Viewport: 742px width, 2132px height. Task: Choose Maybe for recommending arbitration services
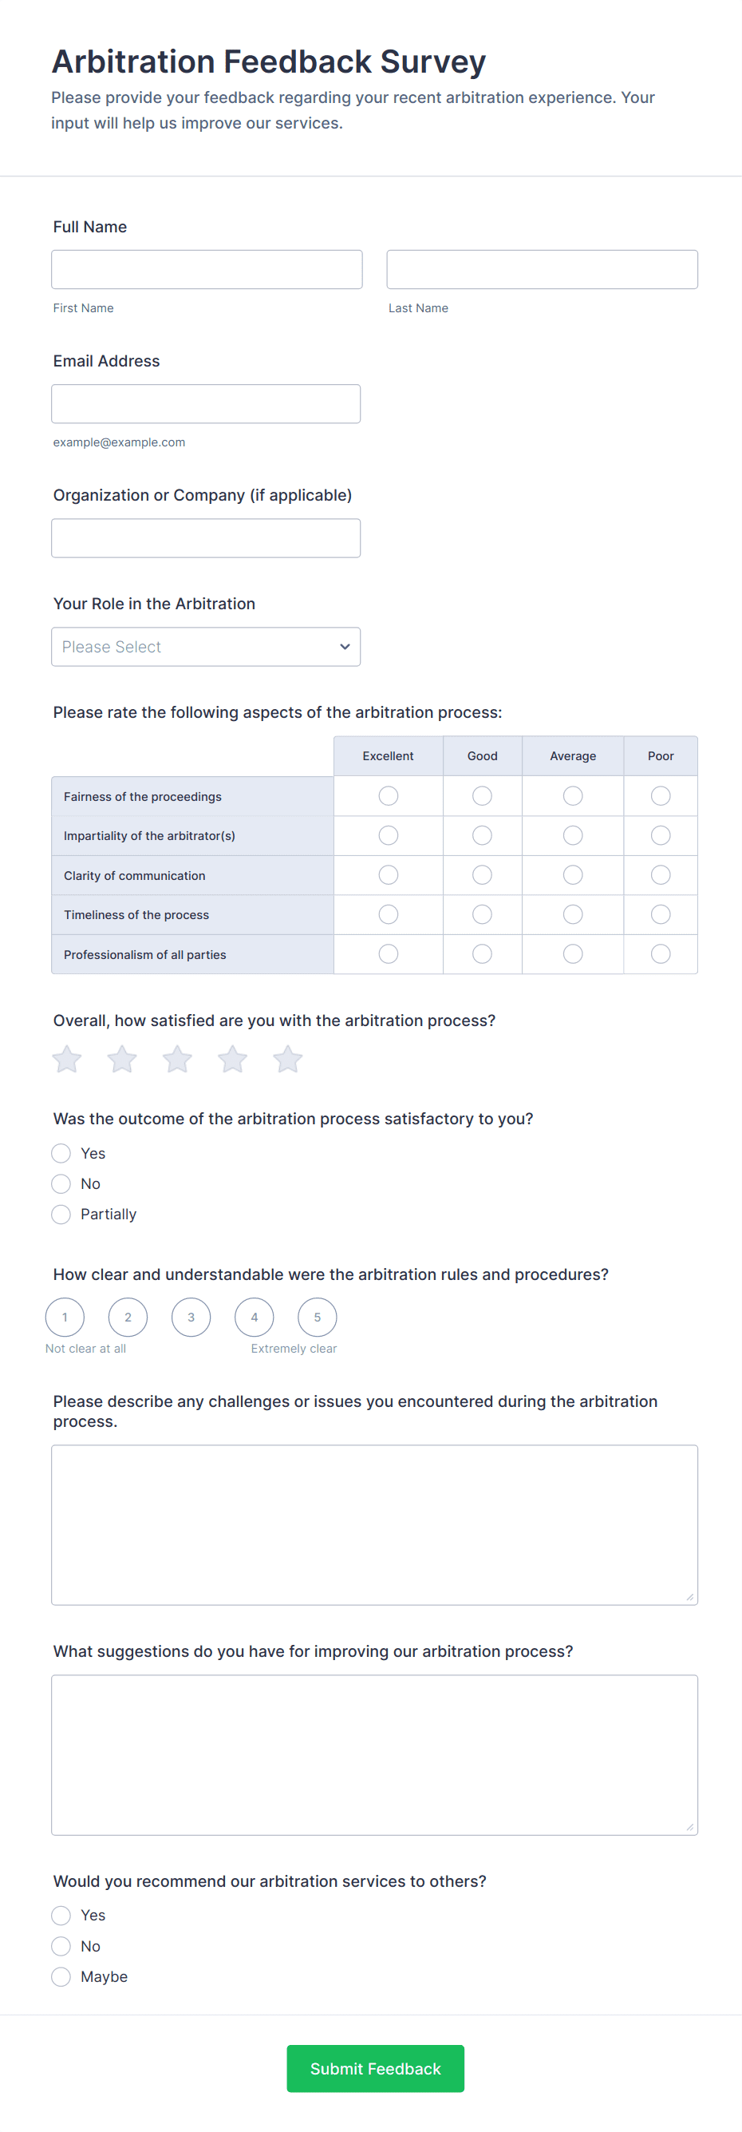(61, 1976)
